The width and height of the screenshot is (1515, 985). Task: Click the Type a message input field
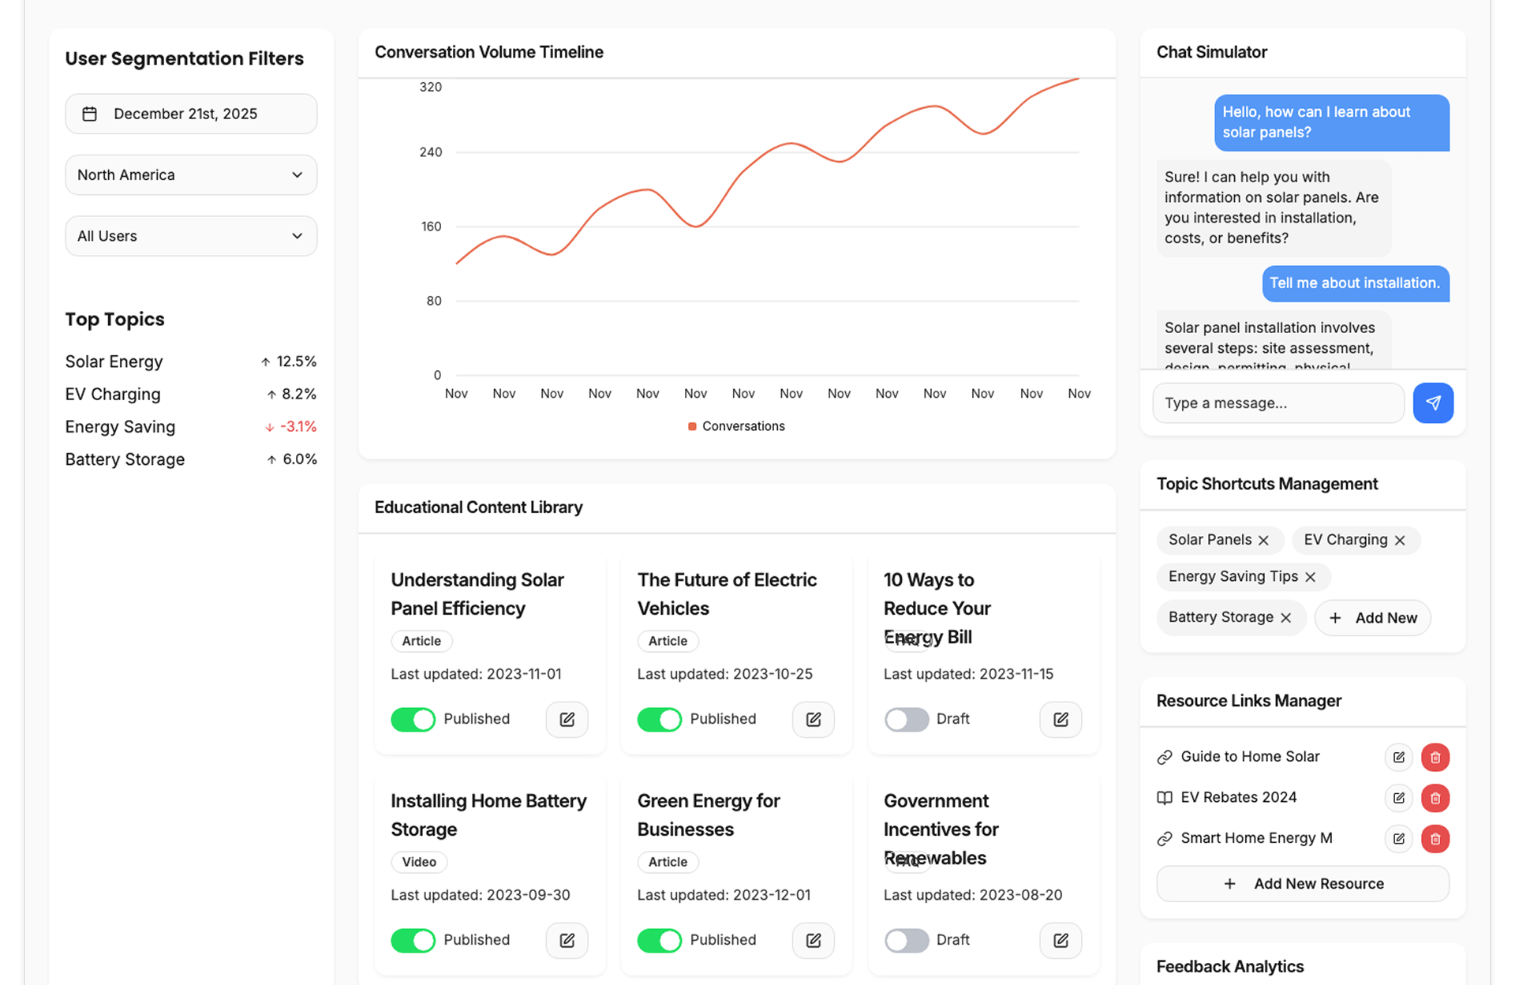1277,403
